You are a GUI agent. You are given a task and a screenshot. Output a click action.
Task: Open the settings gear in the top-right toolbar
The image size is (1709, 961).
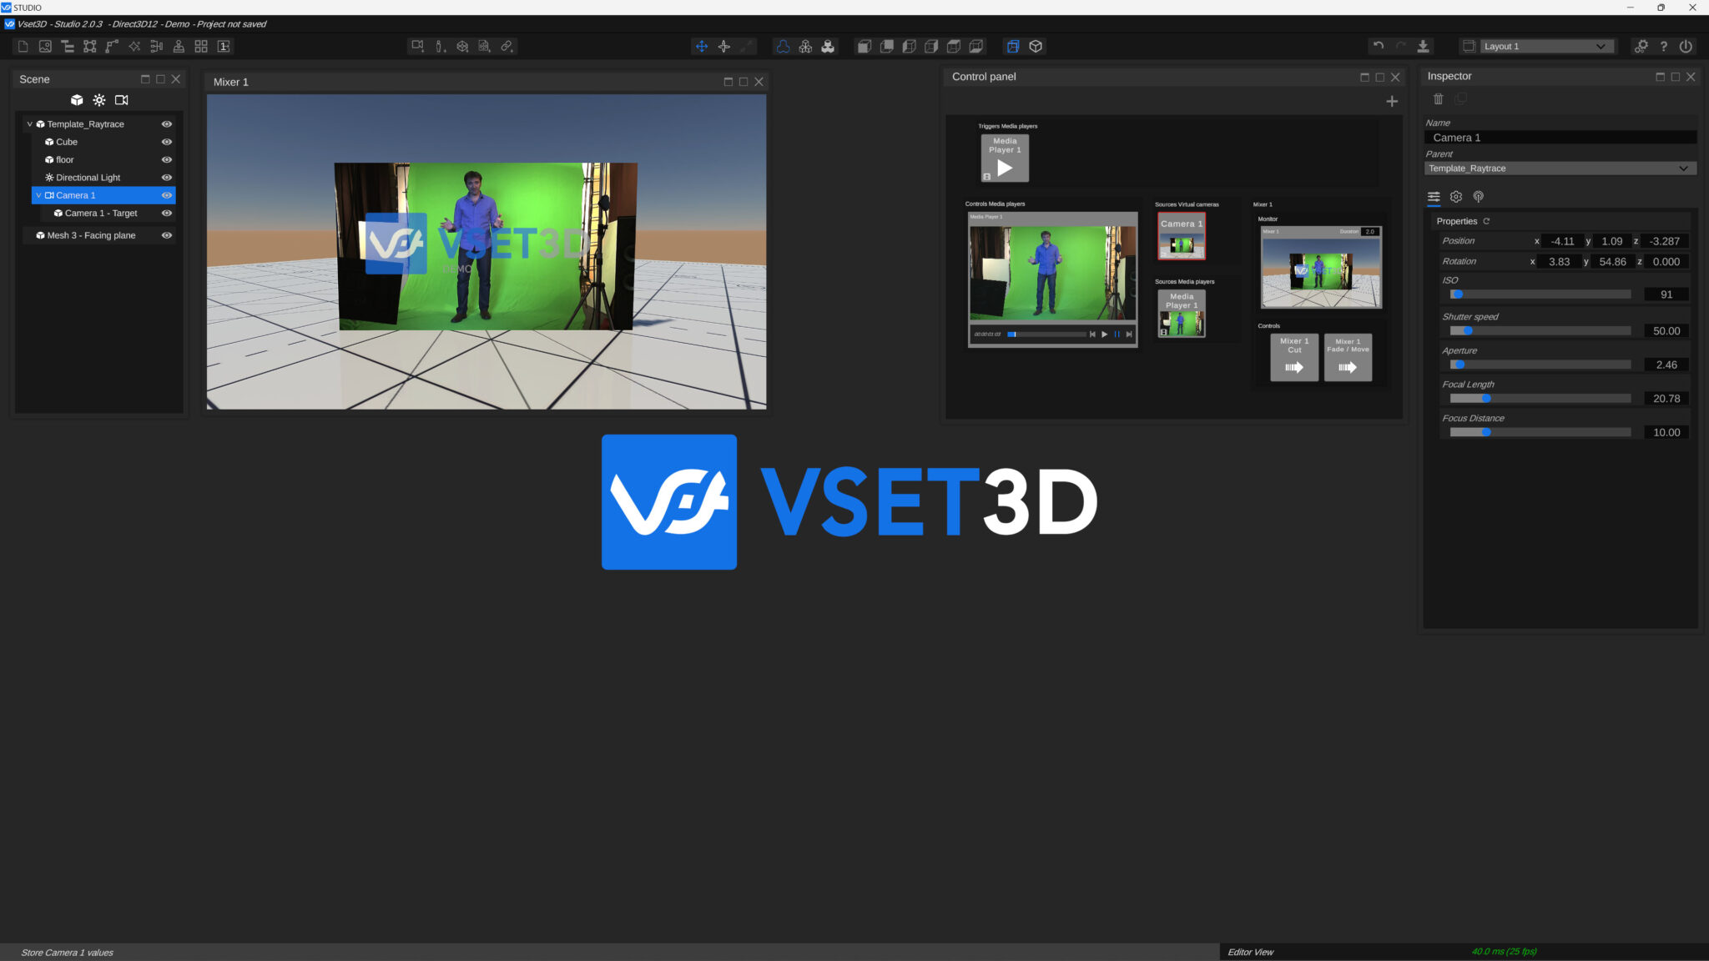[x=1641, y=46]
